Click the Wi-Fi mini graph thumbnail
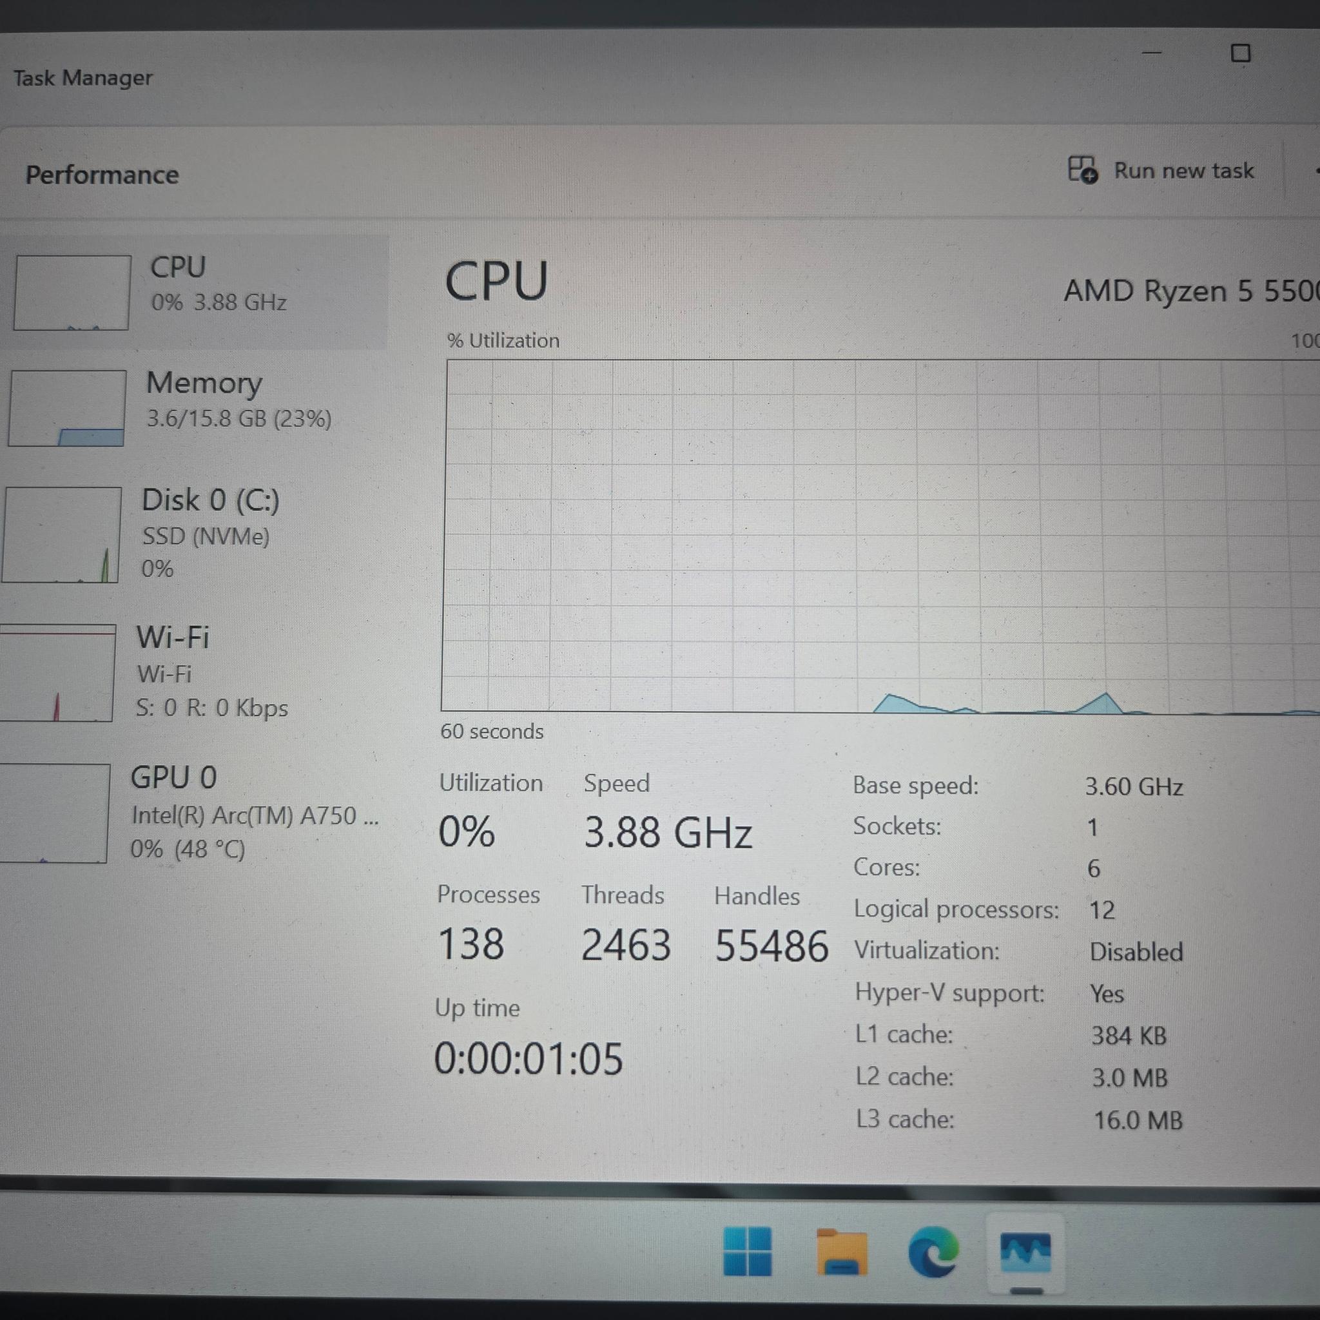This screenshot has height=1320, width=1320. (x=56, y=673)
